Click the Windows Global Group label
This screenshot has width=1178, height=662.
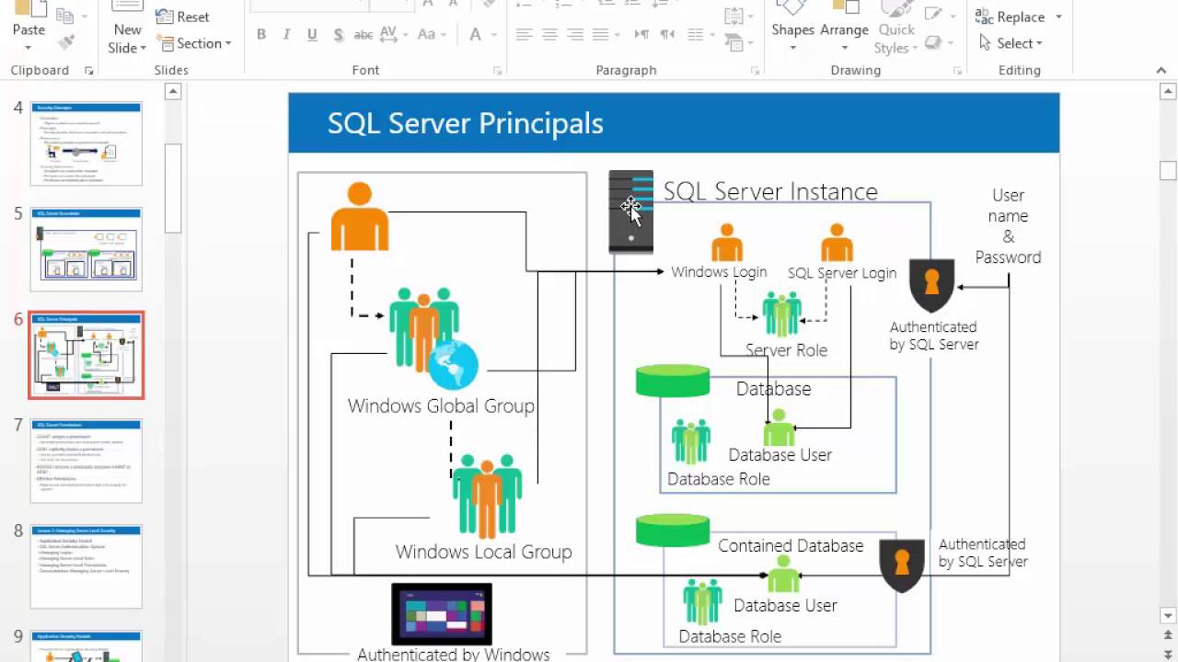[441, 405]
